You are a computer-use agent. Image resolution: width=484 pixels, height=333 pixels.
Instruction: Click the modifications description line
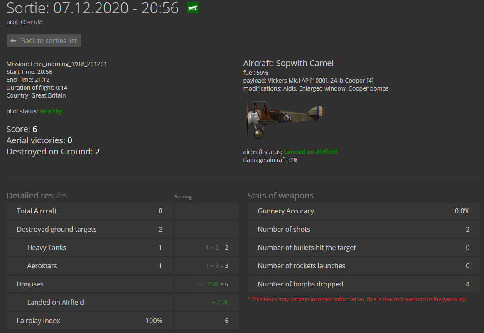(316, 88)
